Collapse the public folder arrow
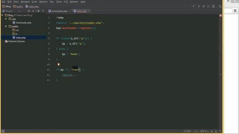Image resolution: width=239 pixels, height=134 pixels. [x=6, y=26]
